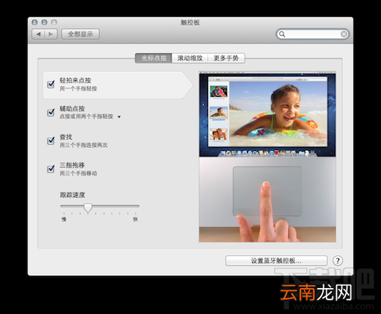Open 设置蓝牙触控板… button
Image resolution: width=381 pixels, height=314 pixels.
277,261
